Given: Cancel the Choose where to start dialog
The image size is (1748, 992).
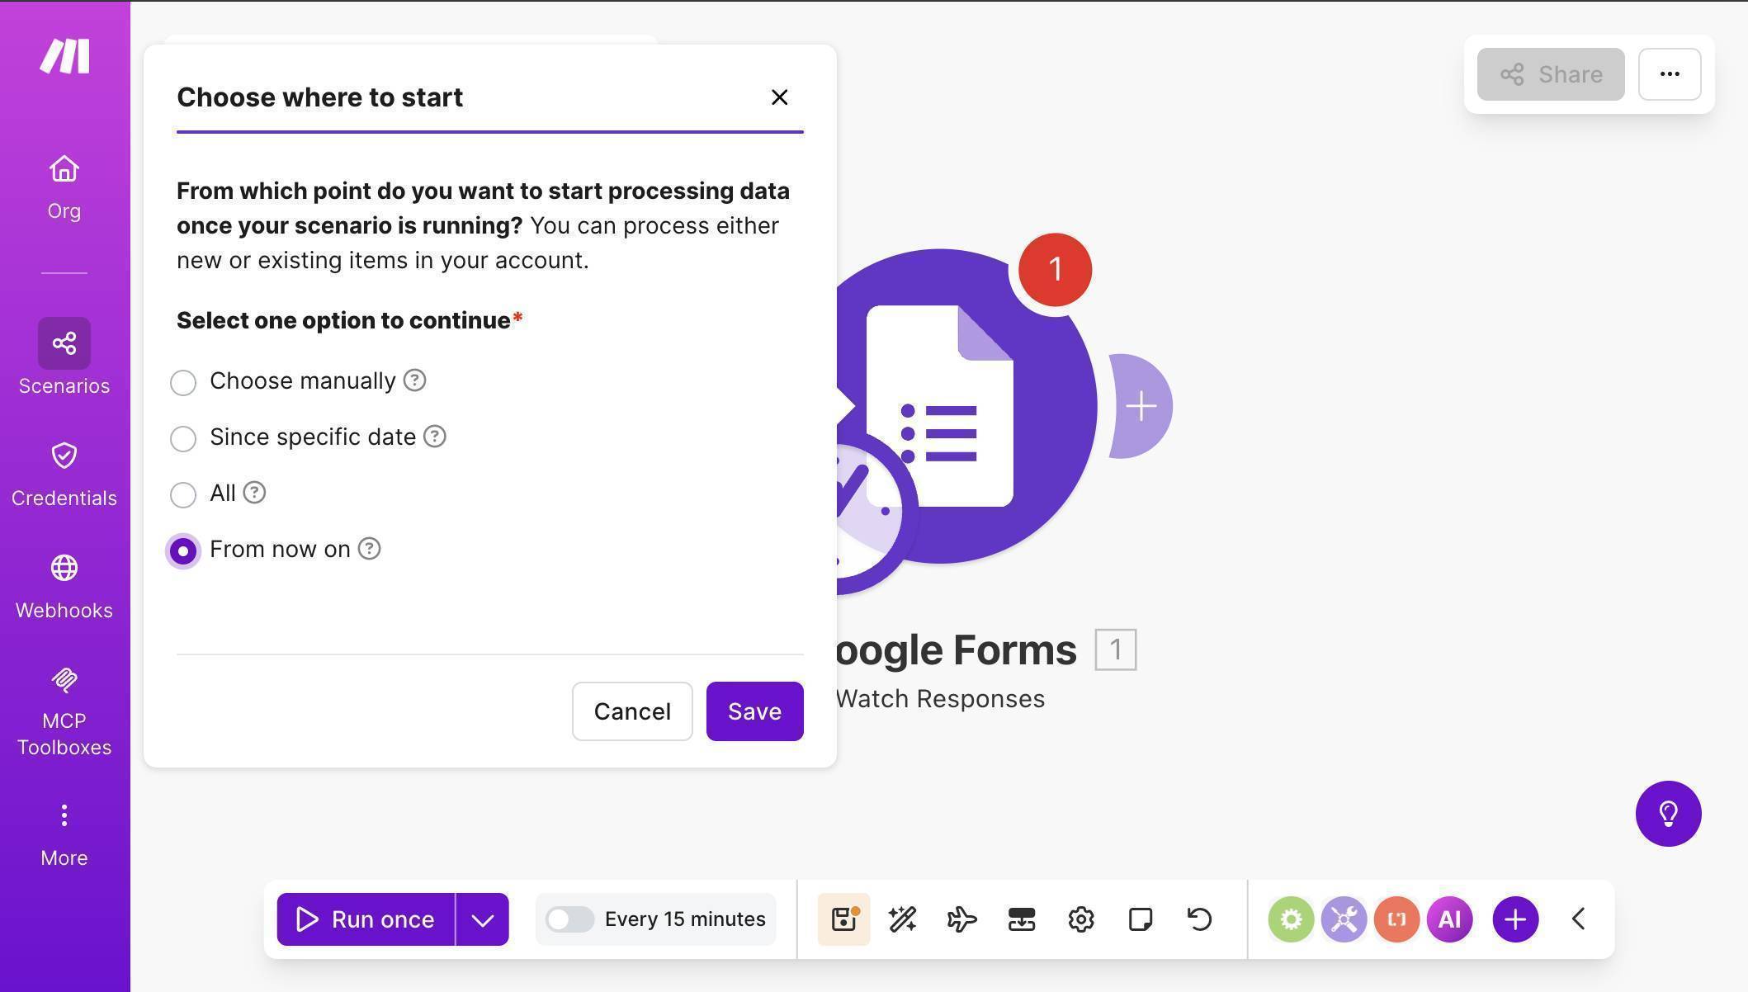Looking at the screenshot, I should [631, 711].
